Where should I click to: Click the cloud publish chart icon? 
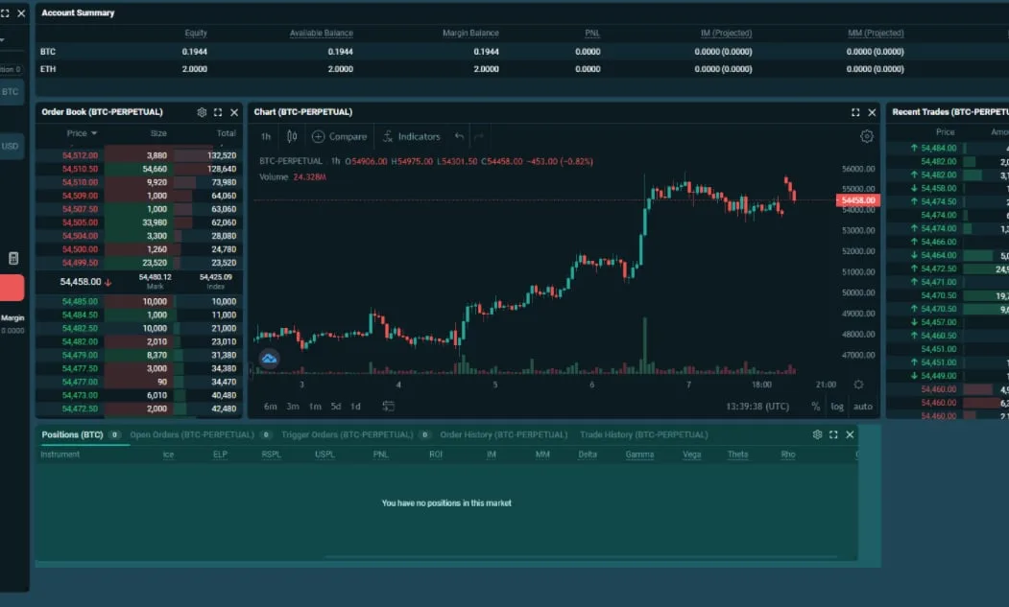pyautogui.click(x=269, y=359)
